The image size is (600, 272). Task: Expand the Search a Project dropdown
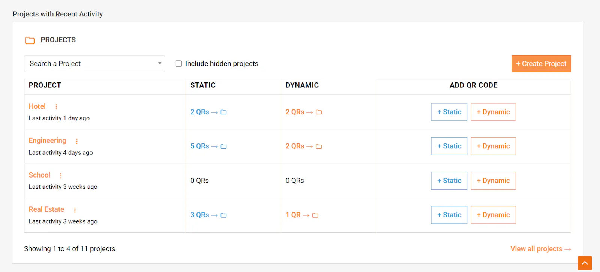pyautogui.click(x=94, y=64)
